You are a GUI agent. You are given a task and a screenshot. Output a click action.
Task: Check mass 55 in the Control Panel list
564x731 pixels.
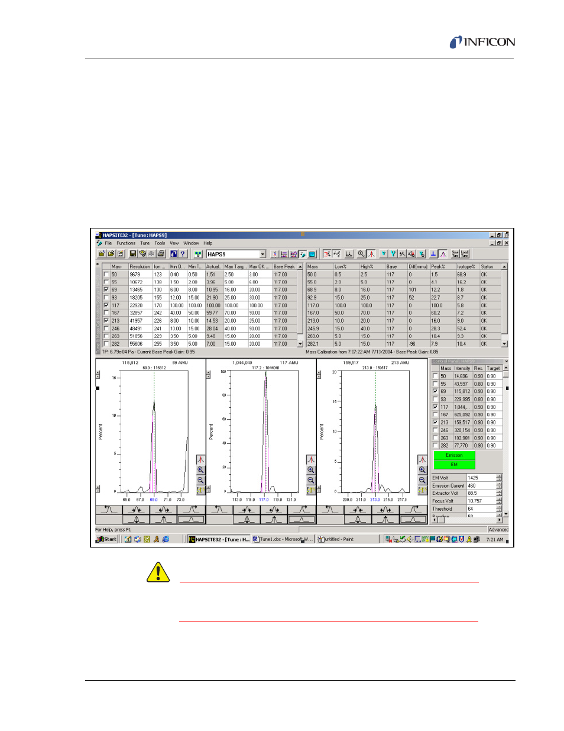click(436, 384)
